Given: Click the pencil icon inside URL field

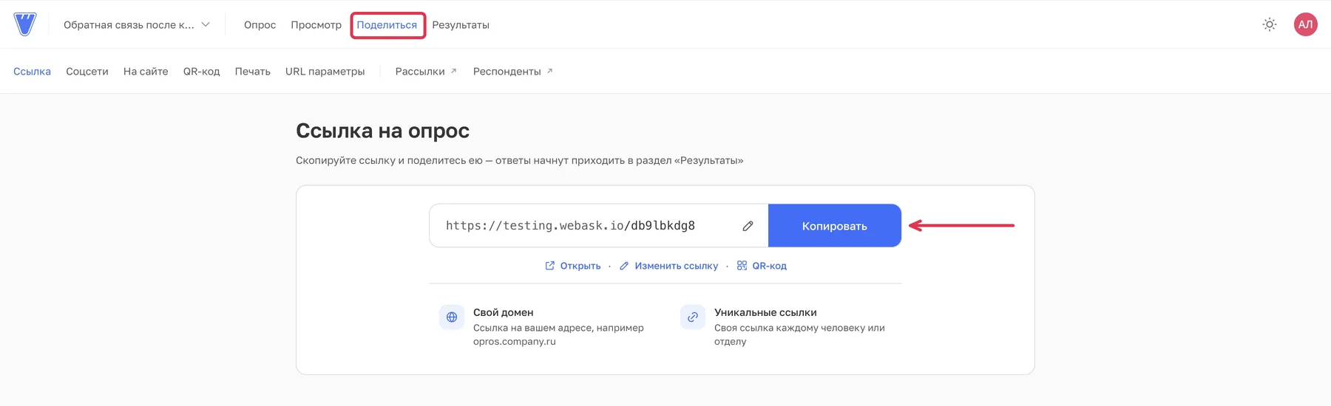Looking at the screenshot, I should tap(748, 226).
